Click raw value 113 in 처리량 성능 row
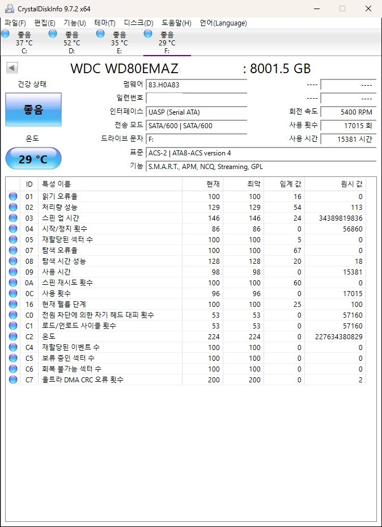Viewport: 382px width, 527px height. point(356,208)
